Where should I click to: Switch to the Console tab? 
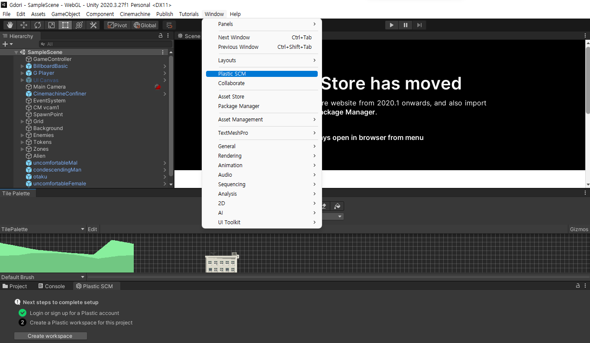[51, 286]
